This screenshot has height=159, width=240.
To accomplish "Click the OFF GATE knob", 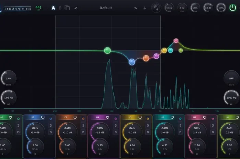I will pos(231,78).
